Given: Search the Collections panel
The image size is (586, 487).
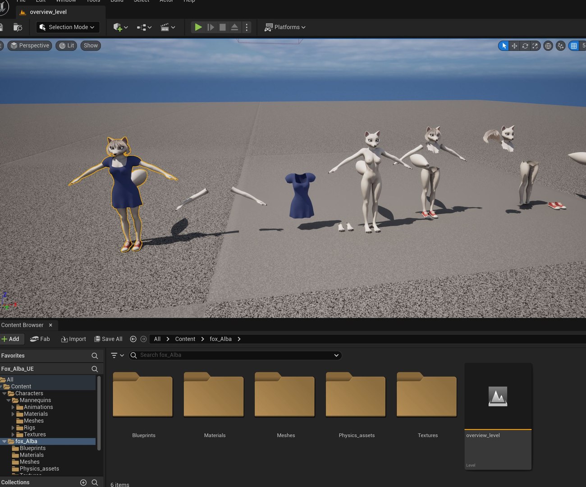Looking at the screenshot, I should pyautogui.click(x=95, y=482).
